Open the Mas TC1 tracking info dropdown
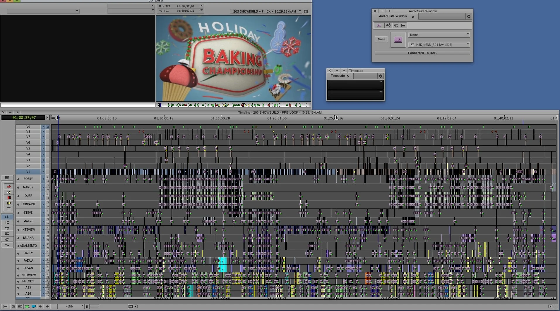560x311 pixels. click(x=201, y=6)
